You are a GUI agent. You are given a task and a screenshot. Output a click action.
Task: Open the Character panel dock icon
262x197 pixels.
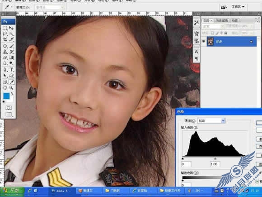(x=196, y=52)
